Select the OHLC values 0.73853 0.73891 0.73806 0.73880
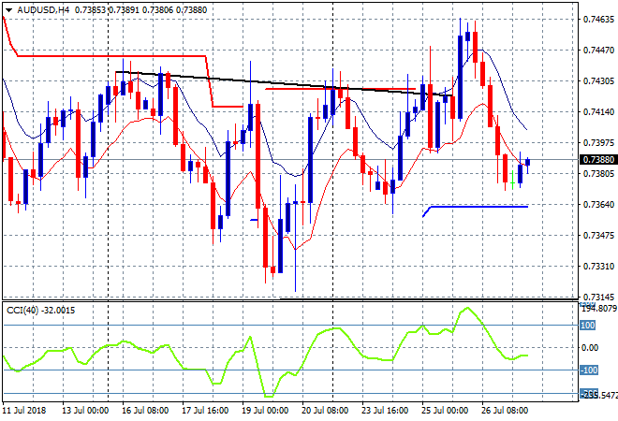 tap(140, 10)
